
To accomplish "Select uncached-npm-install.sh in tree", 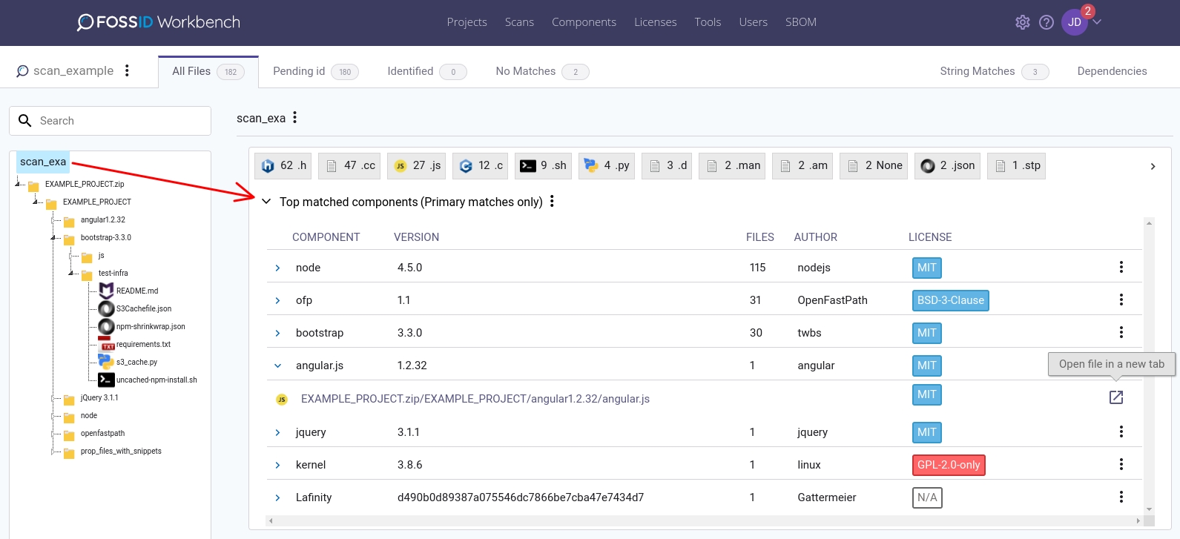I will click(156, 380).
